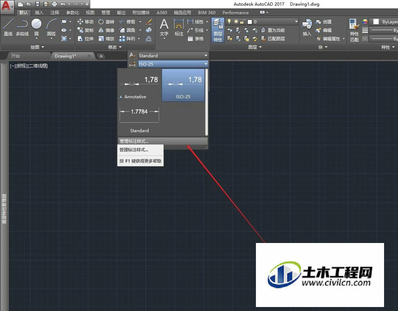Screen dimensions: 398x311
Task: Close the Drawing1 file tab
Action: [x=89, y=56]
